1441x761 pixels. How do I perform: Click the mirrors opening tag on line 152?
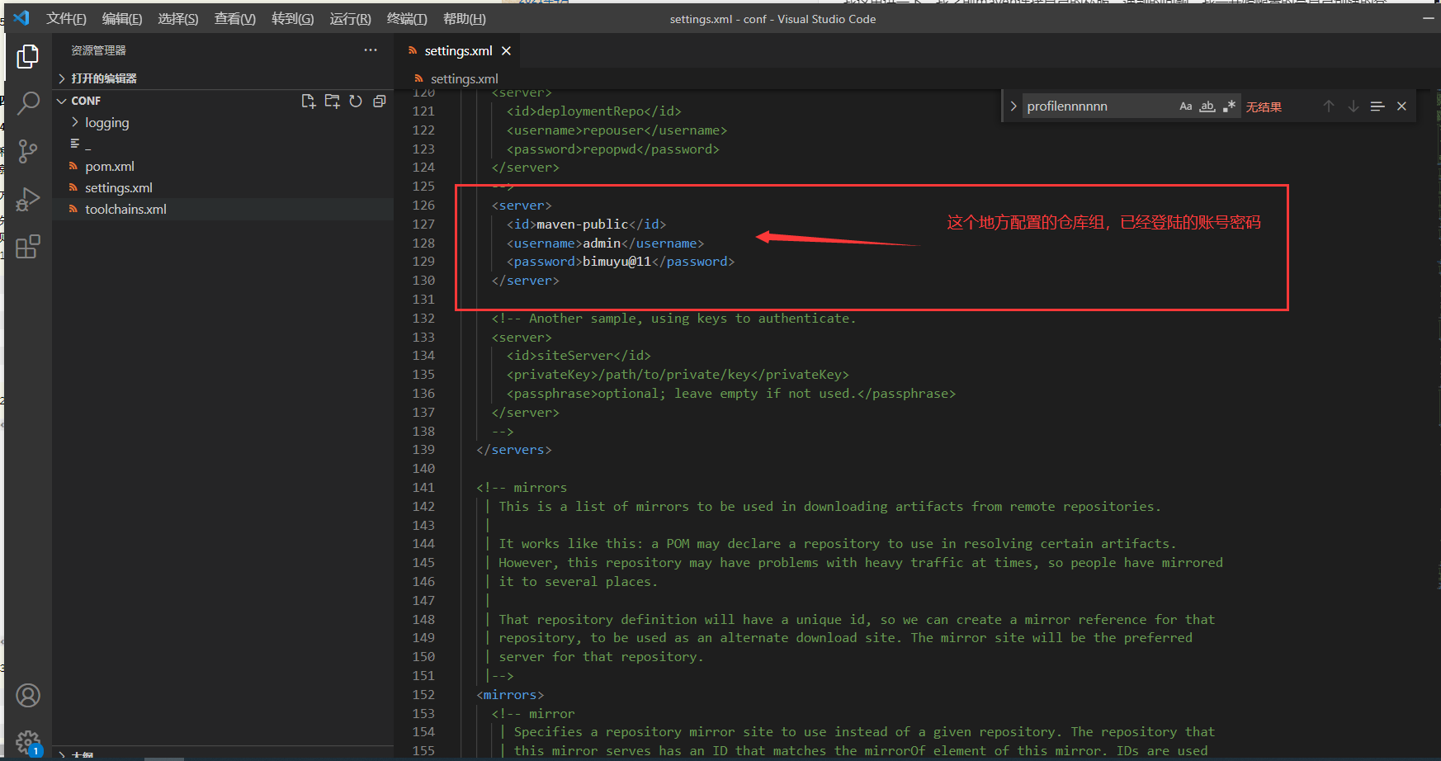tap(510, 694)
